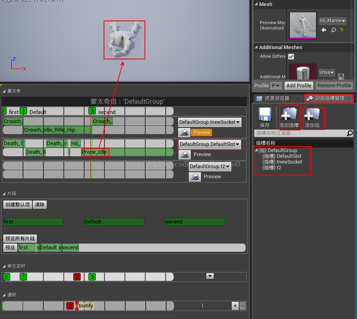357x319 pixels.
Task: Click the Anim Slot Manager tab icon
Action: (310, 98)
